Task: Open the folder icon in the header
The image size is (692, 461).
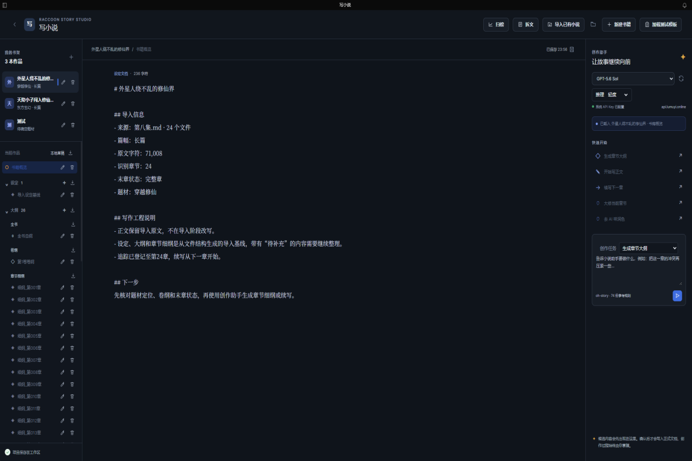Action: pyautogui.click(x=593, y=24)
